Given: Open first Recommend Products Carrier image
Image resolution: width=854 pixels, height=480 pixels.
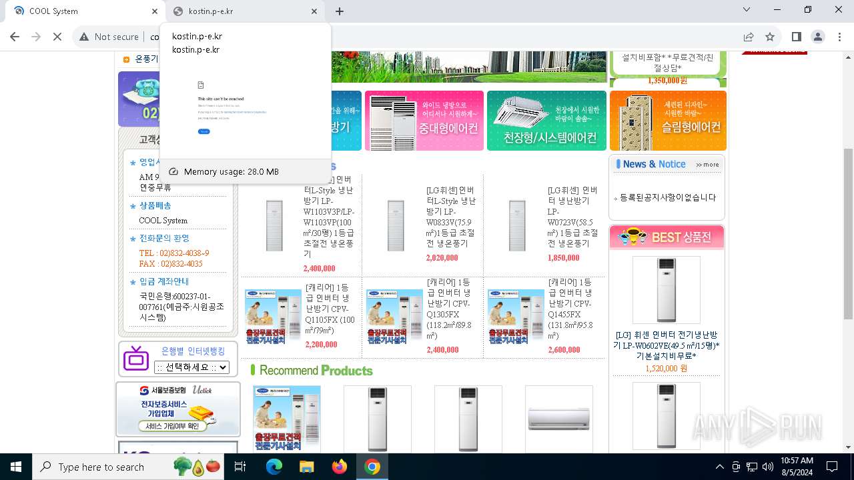Looking at the screenshot, I should click(286, 419).
